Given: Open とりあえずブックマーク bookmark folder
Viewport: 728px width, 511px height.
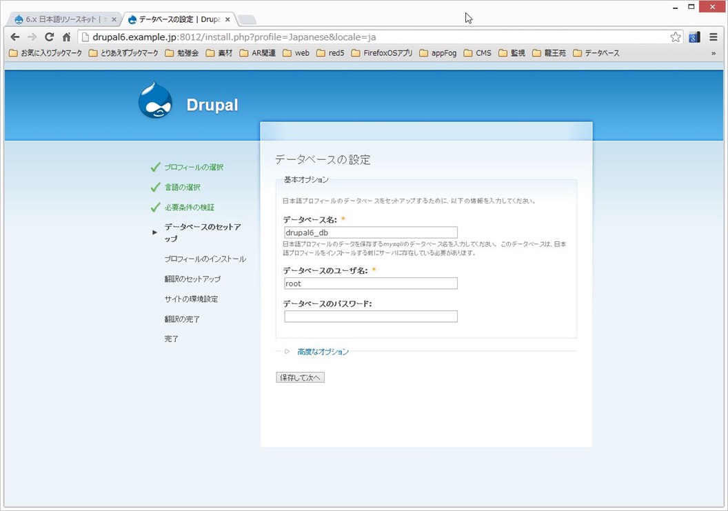Looking at the screenshot, I should tap(123, 53).
